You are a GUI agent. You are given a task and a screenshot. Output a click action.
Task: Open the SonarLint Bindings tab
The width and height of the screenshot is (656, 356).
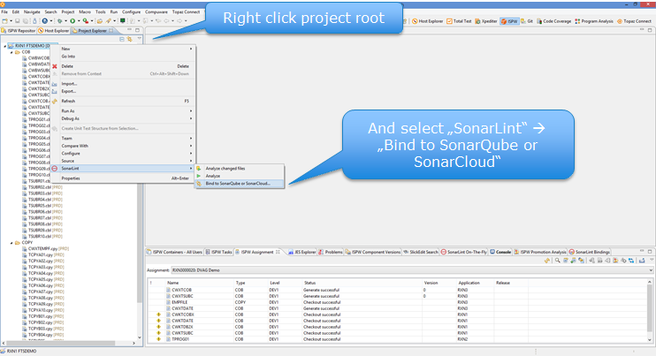tap(589, 252)
